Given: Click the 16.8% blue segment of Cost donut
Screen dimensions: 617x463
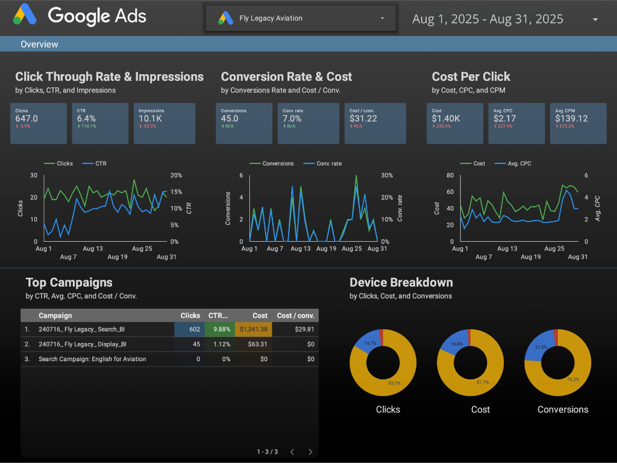Looking at the screenshot, I should click(456, 342).
